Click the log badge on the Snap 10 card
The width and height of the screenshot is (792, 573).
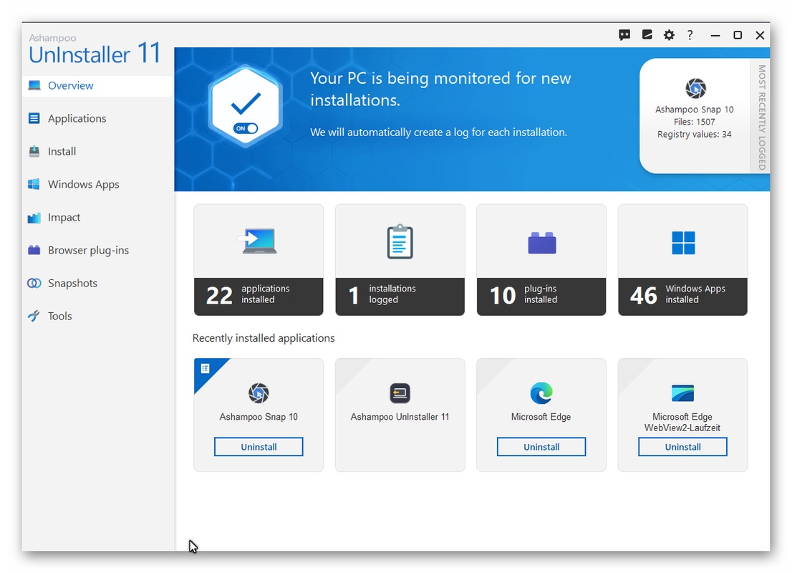(x=205, y=368)
